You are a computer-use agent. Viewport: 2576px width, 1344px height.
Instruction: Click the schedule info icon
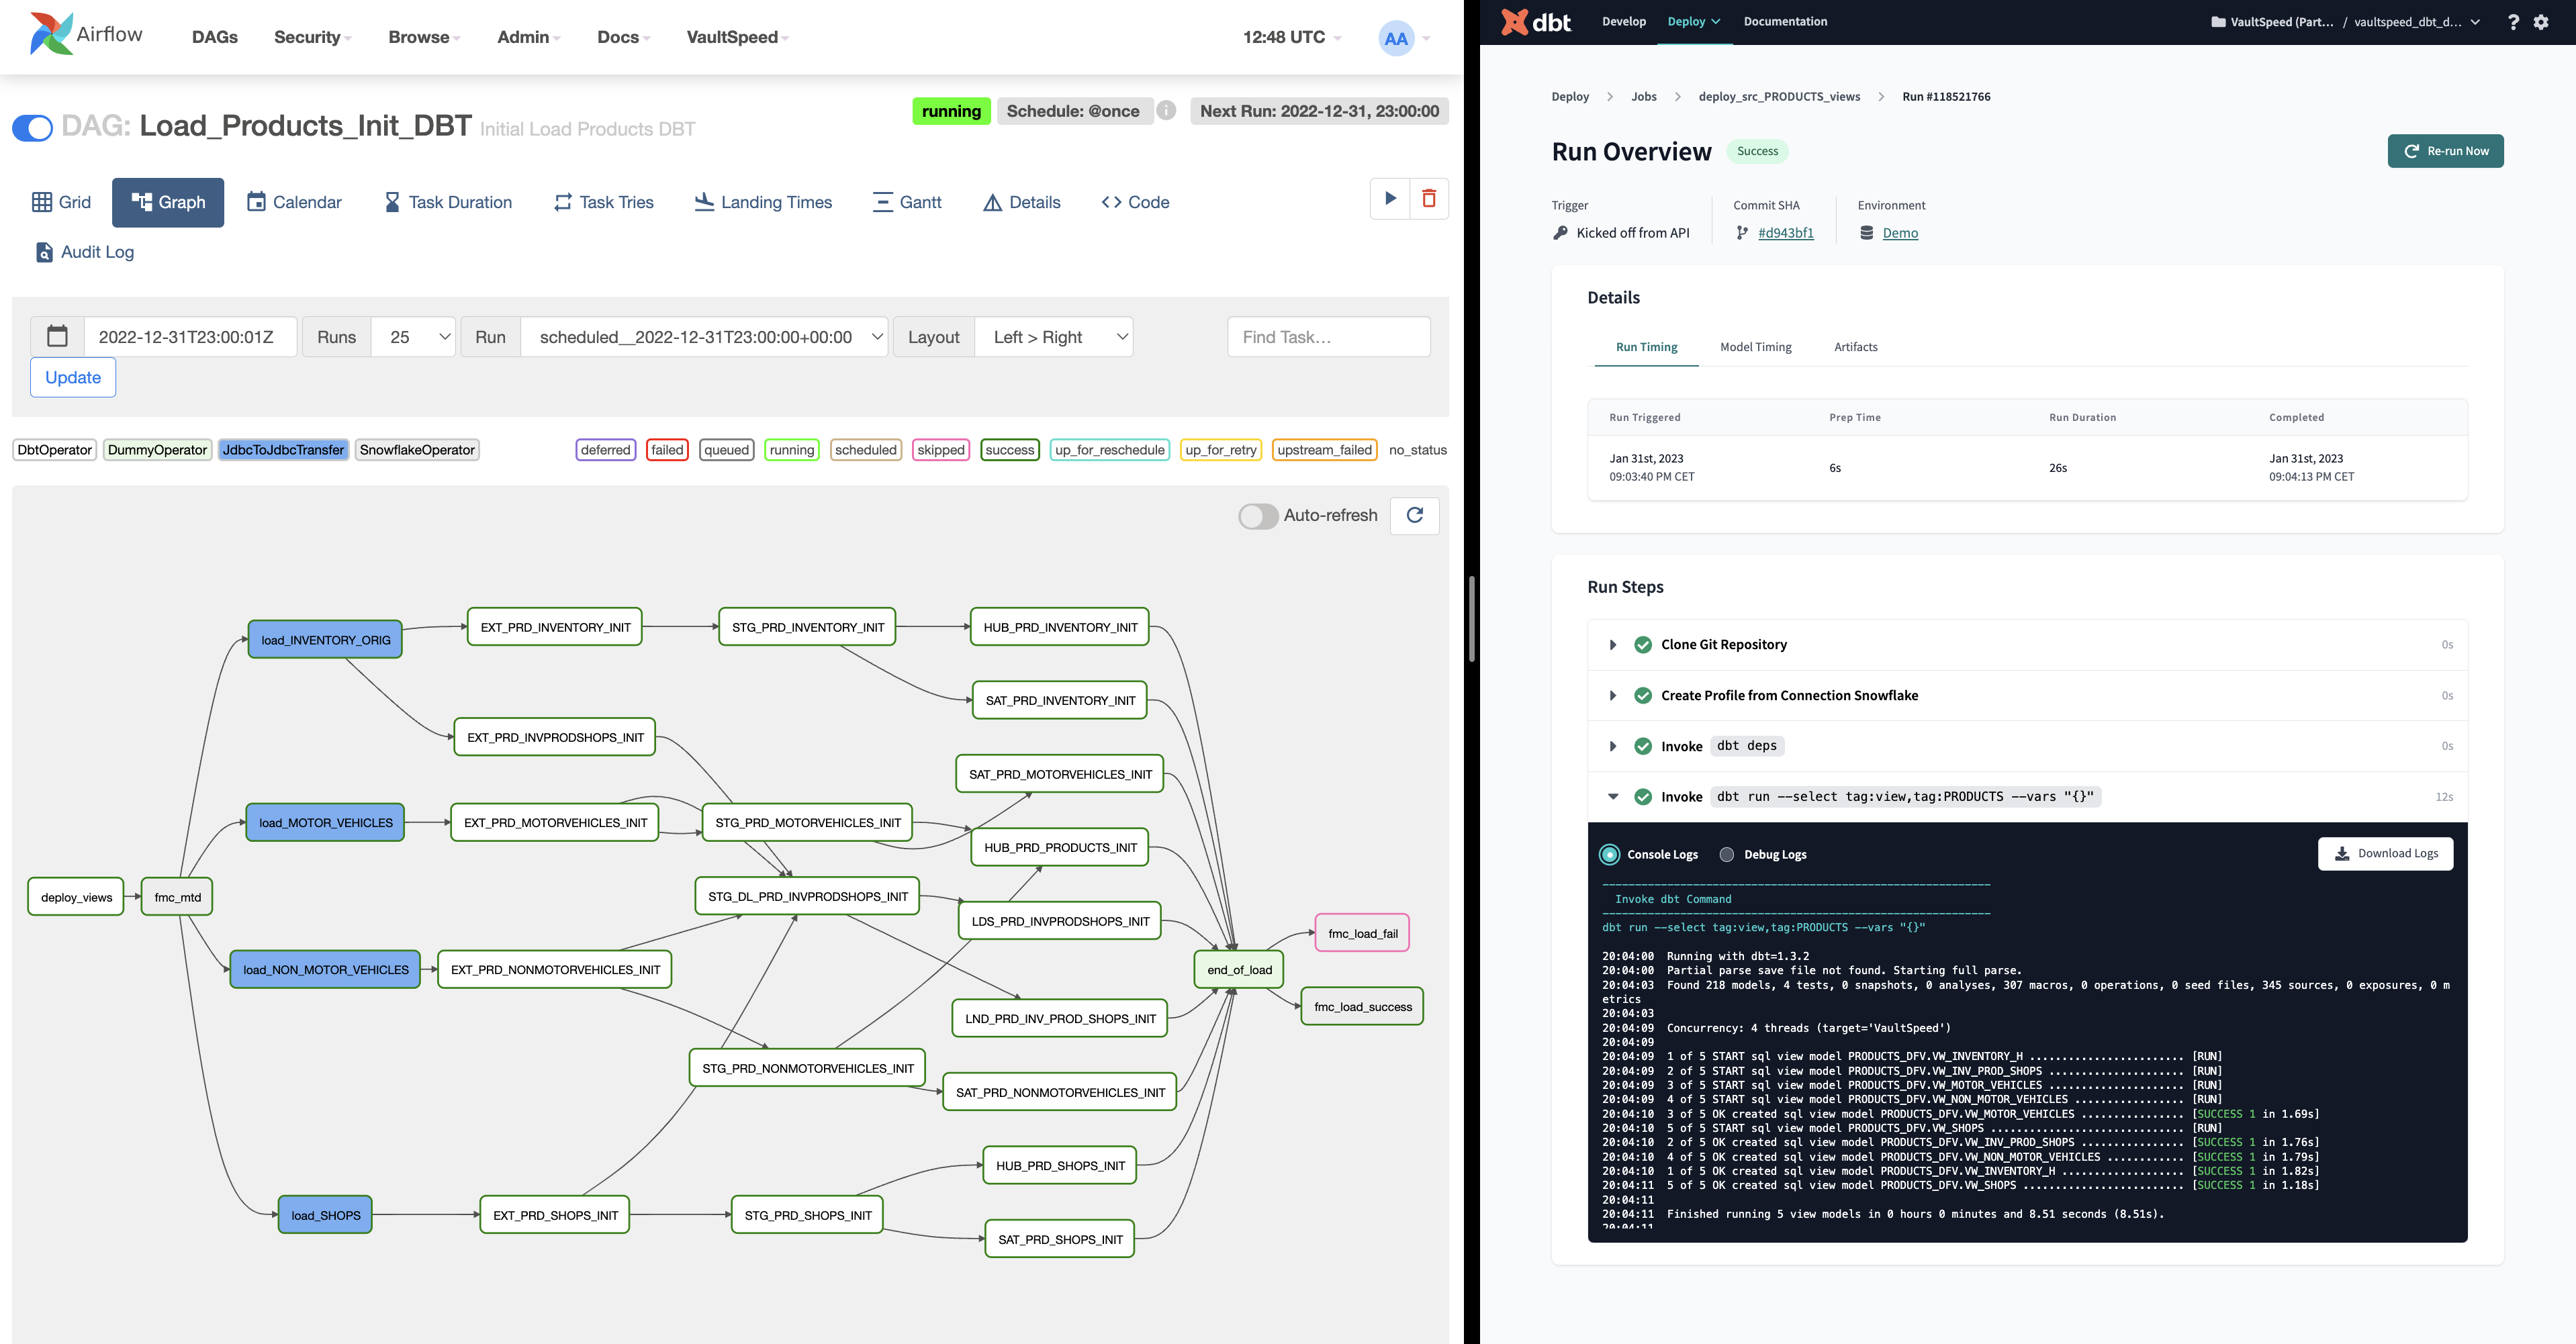pos(1166,110)
